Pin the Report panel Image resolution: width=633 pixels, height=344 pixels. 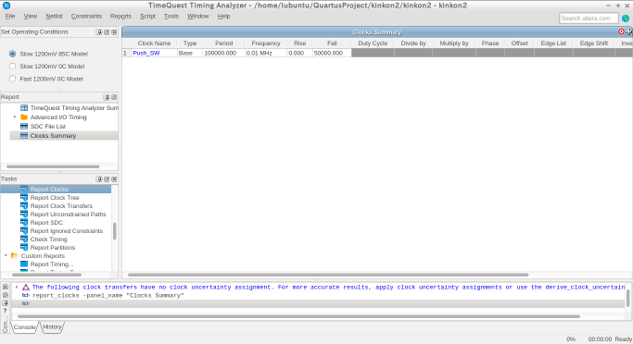pyautogui.click(x=107, y=97)
